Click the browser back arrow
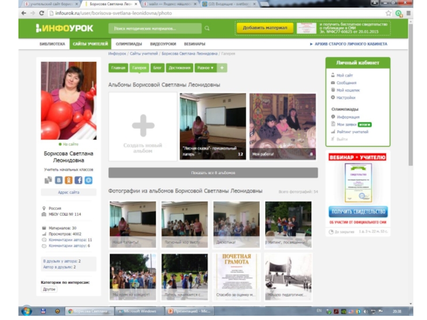Image resolution: width=427 pixels, height=320 pixels. 24,13
